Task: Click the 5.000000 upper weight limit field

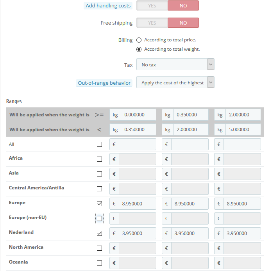Action: point(243,130)
